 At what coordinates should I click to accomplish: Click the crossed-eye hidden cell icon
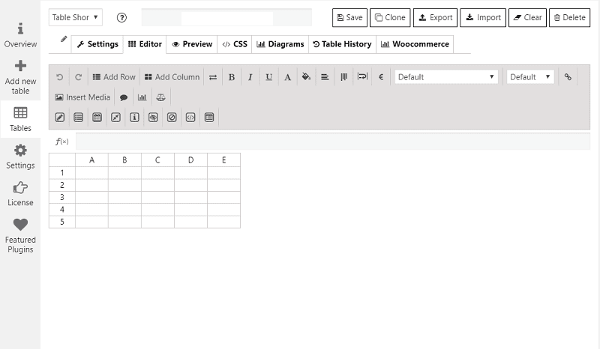[153, 118]
